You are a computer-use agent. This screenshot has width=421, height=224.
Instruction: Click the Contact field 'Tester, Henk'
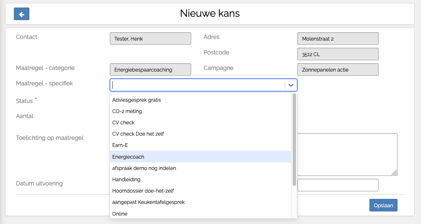tap(150, 39)
